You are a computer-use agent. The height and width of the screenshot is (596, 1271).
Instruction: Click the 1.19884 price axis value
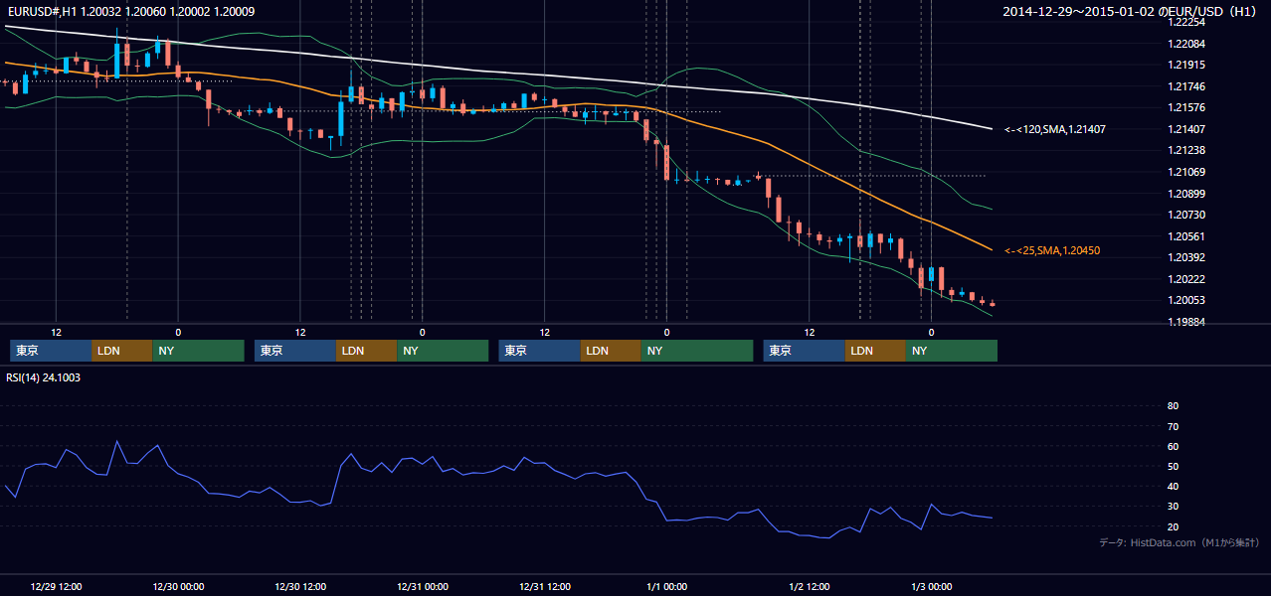coord(1186,322)
